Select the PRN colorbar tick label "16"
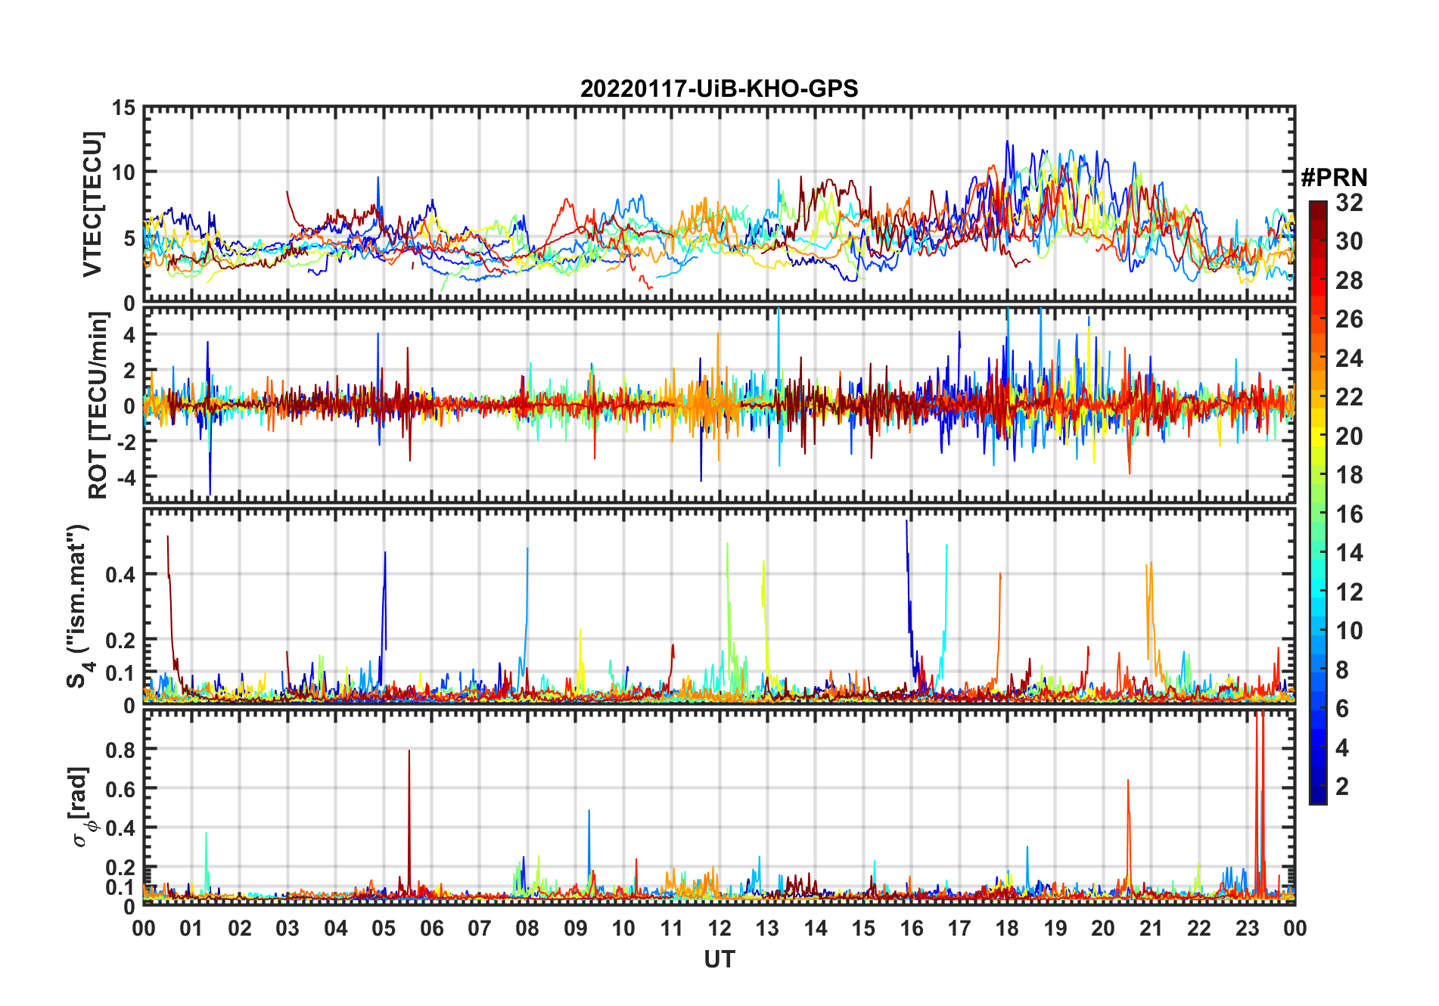The image size is (1439, 1006). pyautogui.click(x=1349, y=514)
